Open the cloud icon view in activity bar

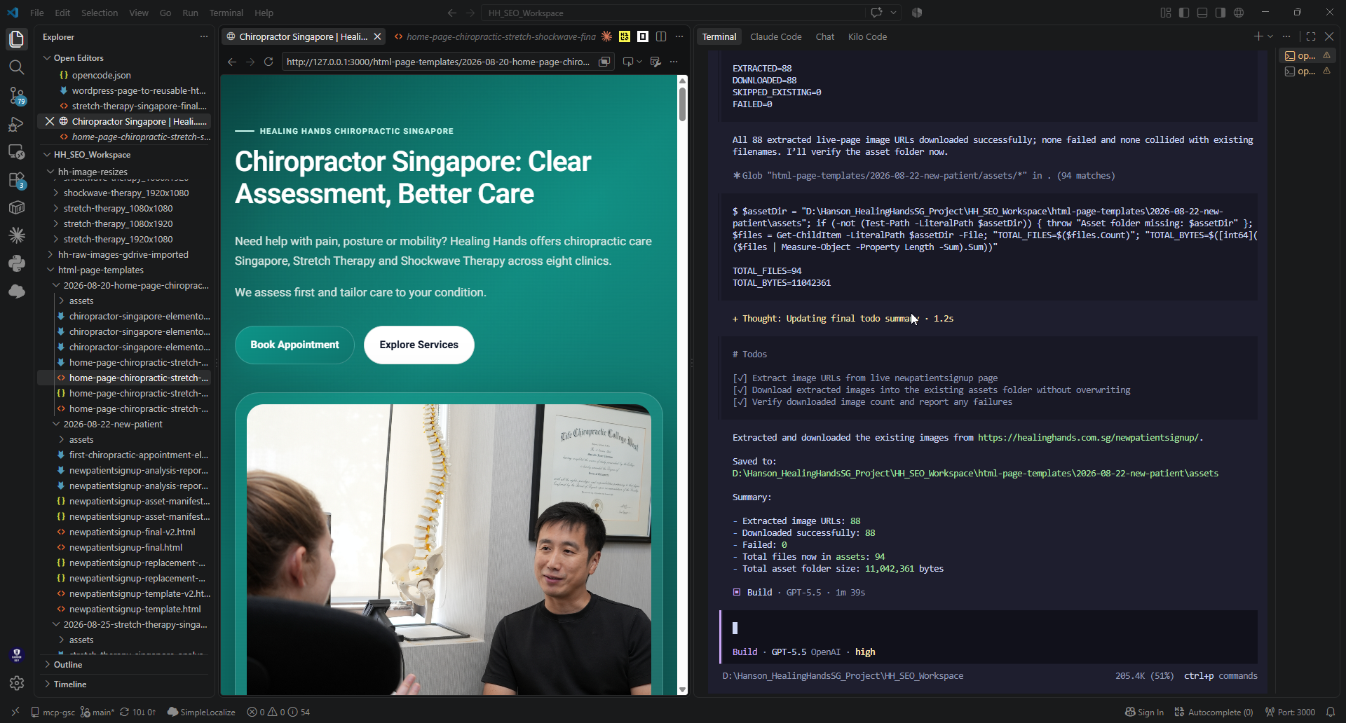coord(17,291)
